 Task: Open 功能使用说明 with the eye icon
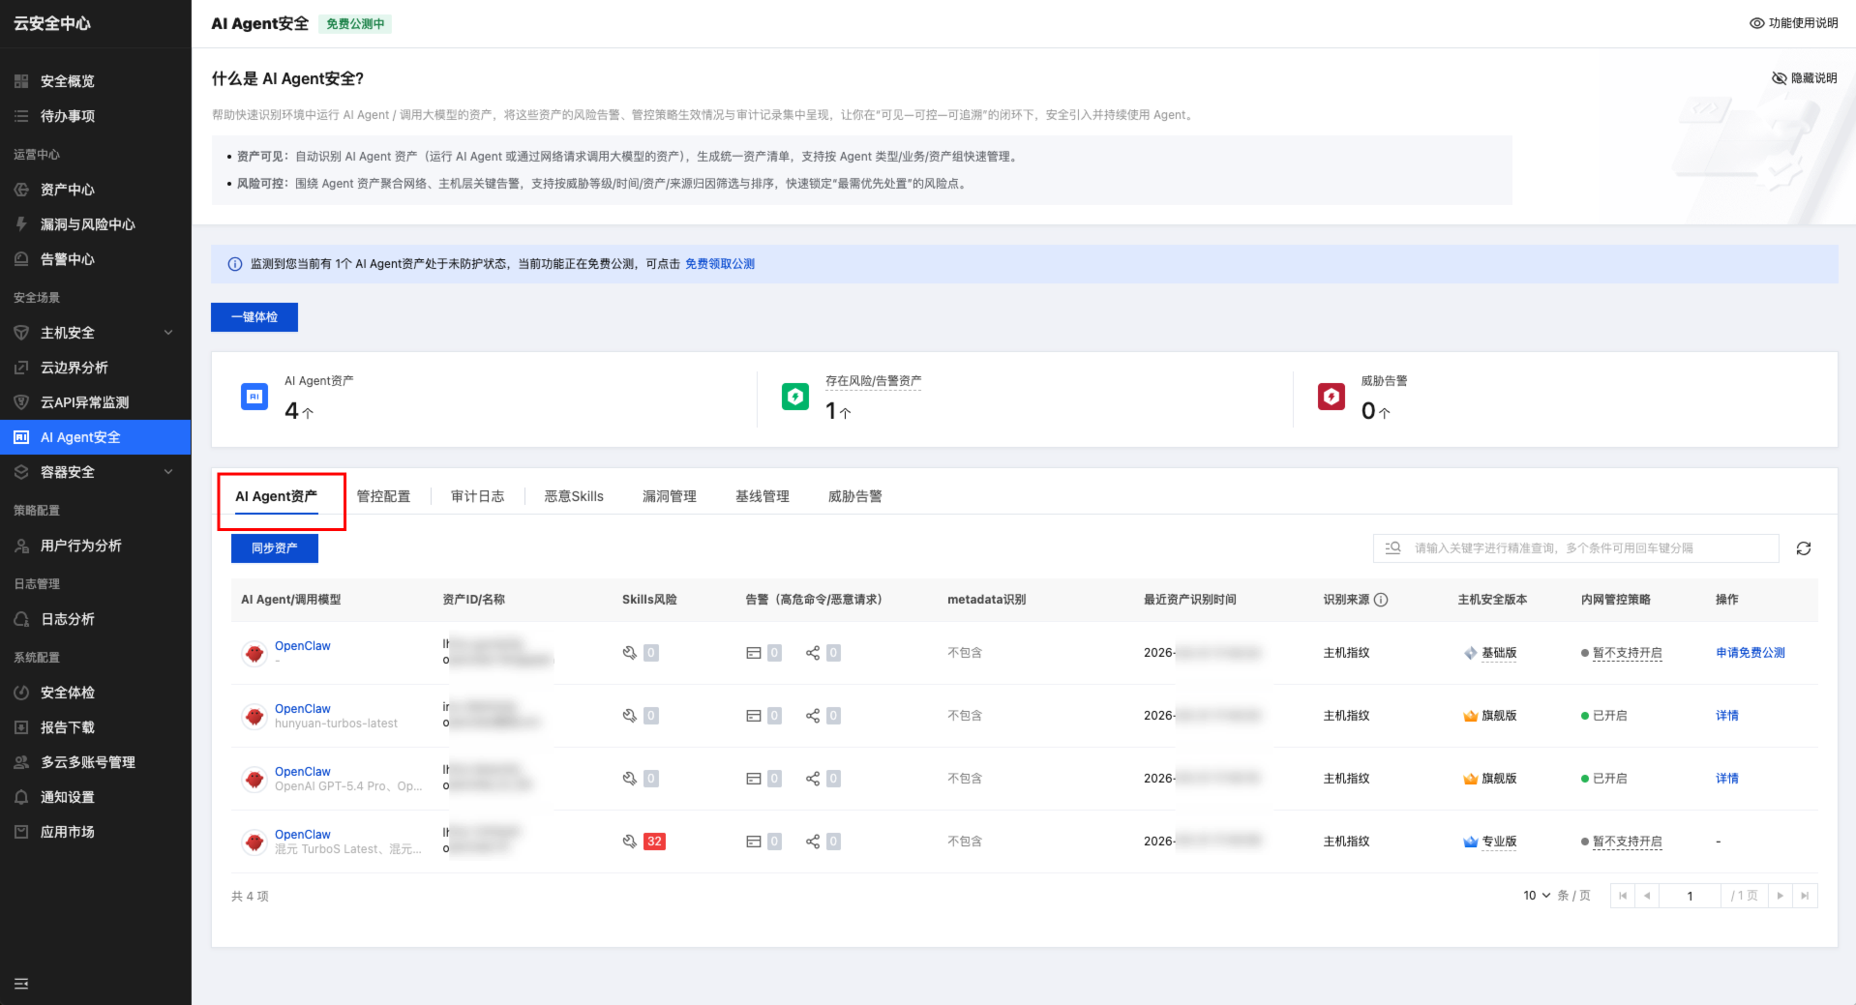pos(1793,23)
